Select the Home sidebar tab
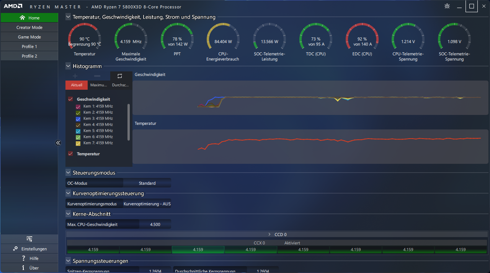This screenshot has width=490, height=273. pyautogui.click(x=29, y=18)
